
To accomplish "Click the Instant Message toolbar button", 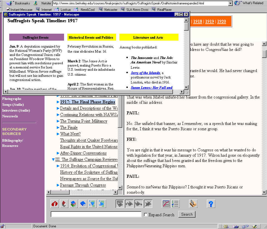I will 19,9.
